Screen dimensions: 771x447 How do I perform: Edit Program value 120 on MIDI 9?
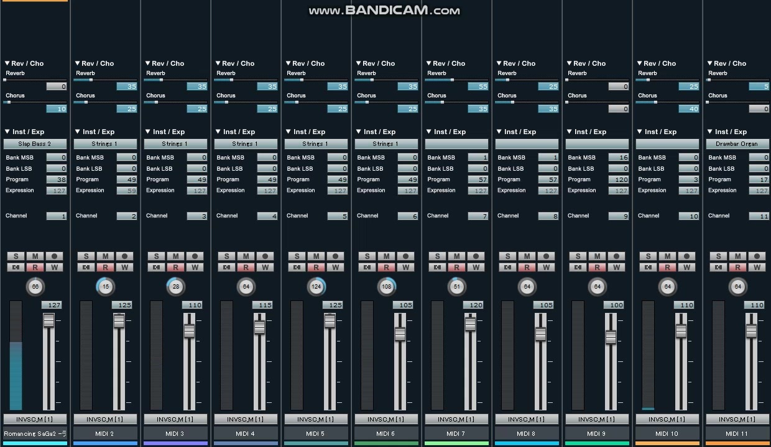point(618,179)
